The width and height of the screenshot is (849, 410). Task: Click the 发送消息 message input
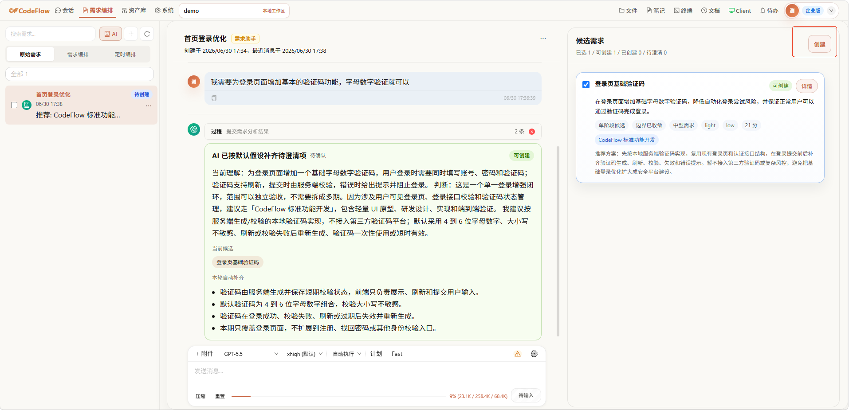(x=366, y=371)
